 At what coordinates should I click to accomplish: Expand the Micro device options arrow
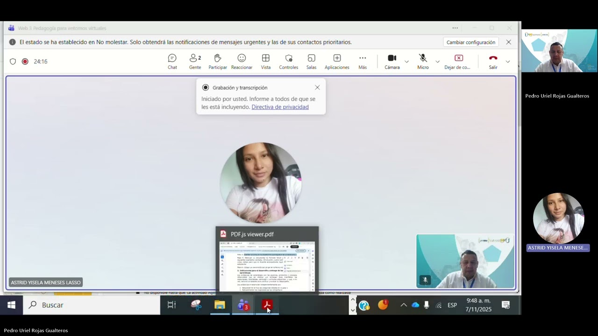437,62
